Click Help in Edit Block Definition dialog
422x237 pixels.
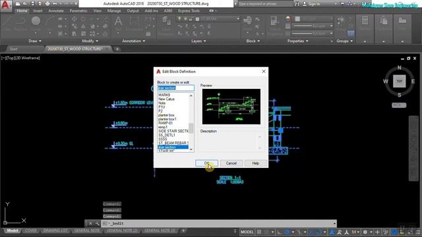255,163
